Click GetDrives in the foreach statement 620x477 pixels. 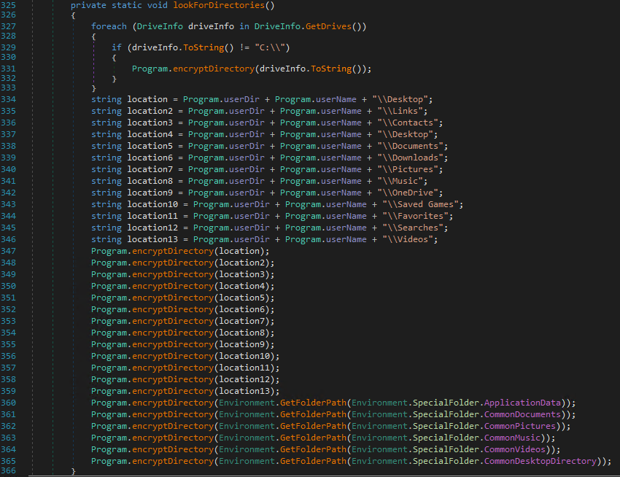328,26
